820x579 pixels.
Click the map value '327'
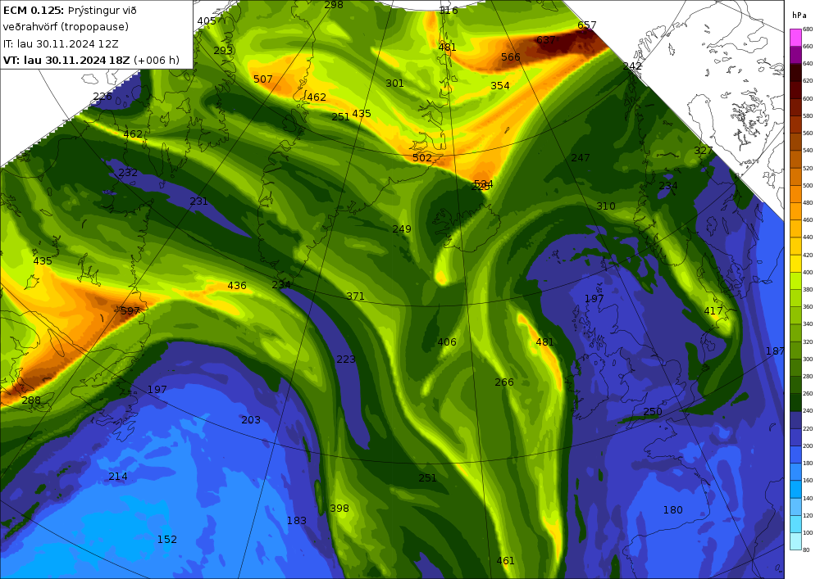point(704,151)
